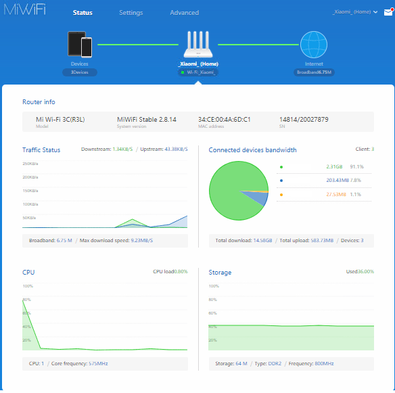
Task: Click the Downstream 1.34KB/S value
Action: 122,149
